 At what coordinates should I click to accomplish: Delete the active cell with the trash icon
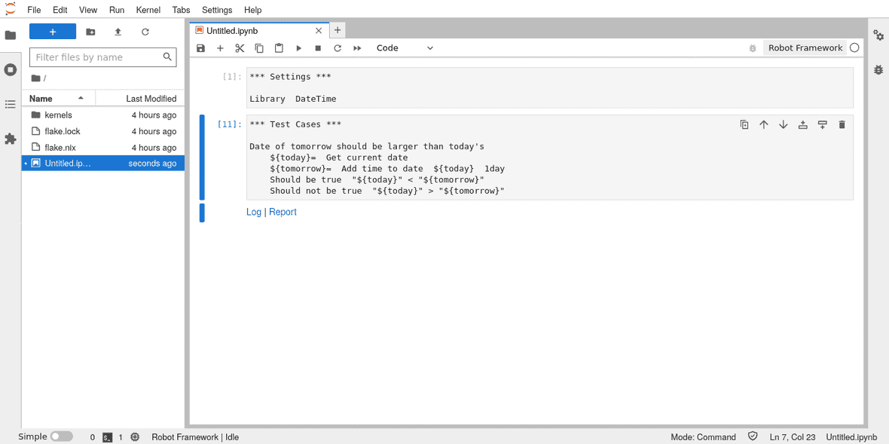click(842, 125)
